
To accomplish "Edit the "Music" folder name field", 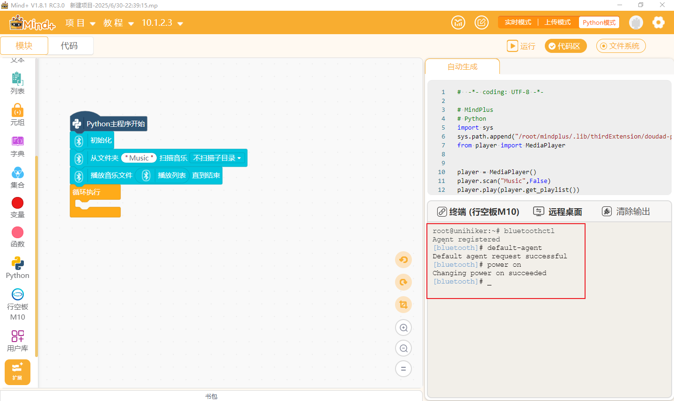I will [139, 158].
